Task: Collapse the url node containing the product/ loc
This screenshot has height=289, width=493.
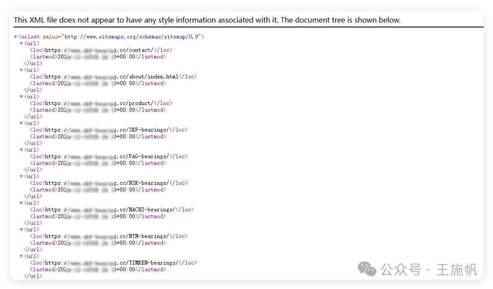Action: click(x=21, y=97)
